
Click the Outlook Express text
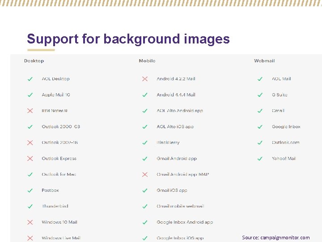tap(59, 159)
